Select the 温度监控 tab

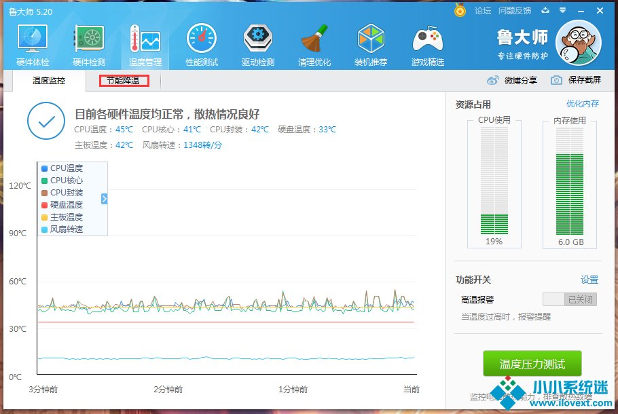pos(49,81)
